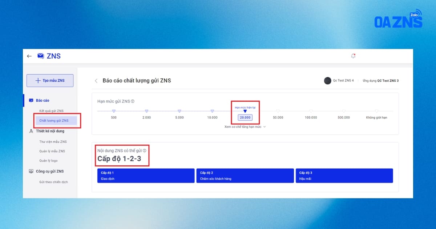Click the Công cụ gửi ZNS sidebar icon

coord(31,171)
